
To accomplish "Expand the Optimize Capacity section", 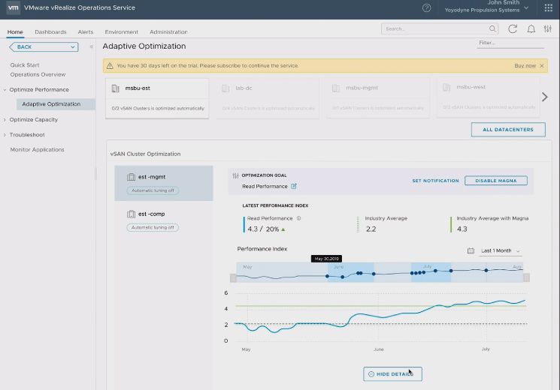I will click(5, 120).
